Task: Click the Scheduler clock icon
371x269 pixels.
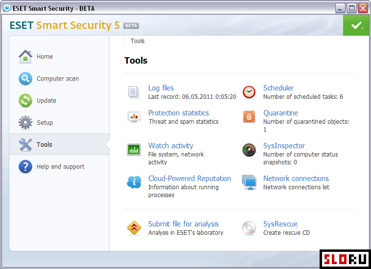Action: [249, 92]
